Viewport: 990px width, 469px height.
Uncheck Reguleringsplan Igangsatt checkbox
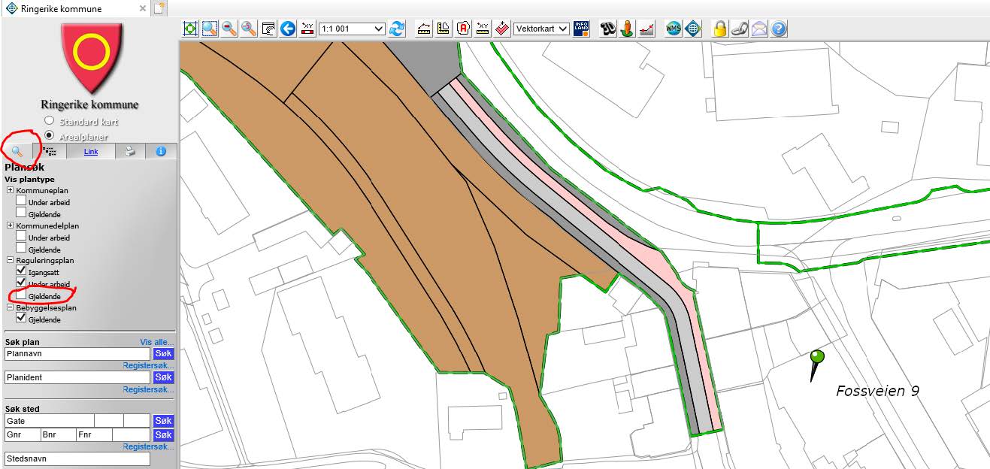click(x=21, y=271)
